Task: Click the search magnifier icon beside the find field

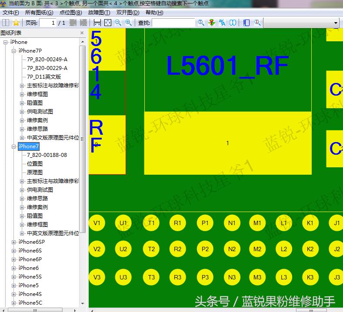Action: 201,23
